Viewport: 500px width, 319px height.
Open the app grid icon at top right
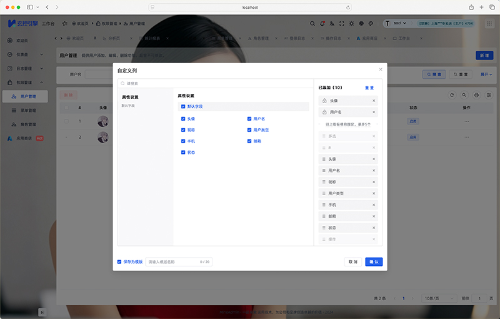(x=489, y=24)
